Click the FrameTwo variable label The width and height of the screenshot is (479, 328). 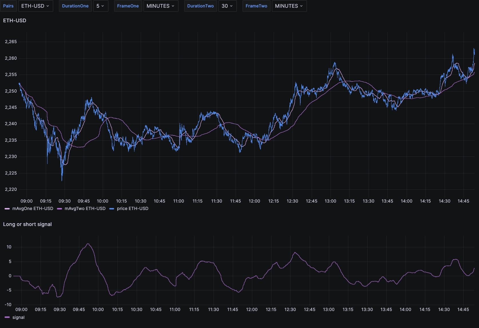click(x=256, y=6)
